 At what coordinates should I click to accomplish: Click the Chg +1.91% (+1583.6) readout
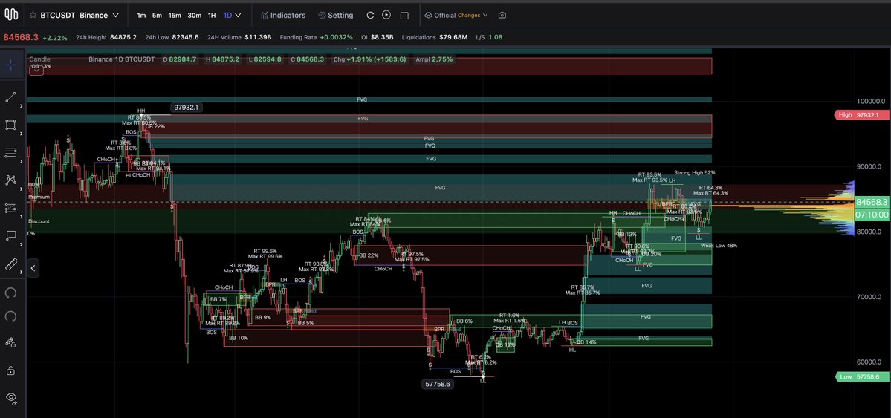point(370,59)
